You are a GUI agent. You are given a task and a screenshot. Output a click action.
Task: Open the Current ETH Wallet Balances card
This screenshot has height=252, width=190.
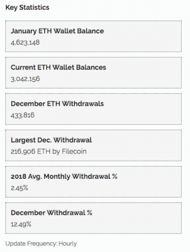[x=93, y=72]
